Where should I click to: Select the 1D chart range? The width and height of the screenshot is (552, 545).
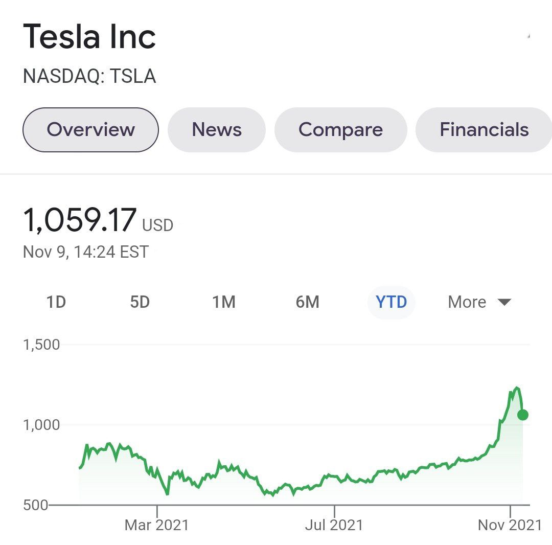[56, 302]
